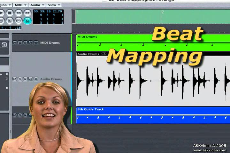Open the MIDI dropdown menu

[x=20, y=5]
